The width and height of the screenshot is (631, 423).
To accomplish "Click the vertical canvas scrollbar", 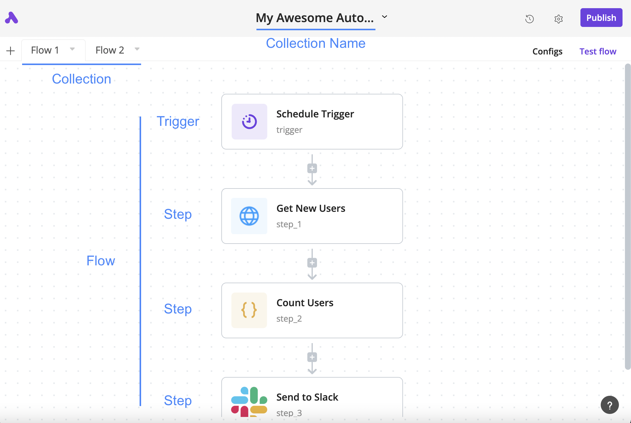I will (628, 216).
